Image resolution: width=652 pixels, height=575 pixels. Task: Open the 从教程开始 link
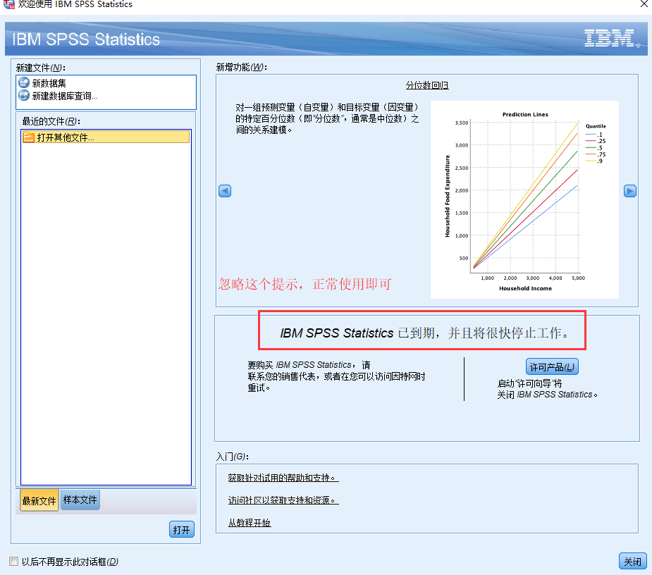(x=250, y=523)
